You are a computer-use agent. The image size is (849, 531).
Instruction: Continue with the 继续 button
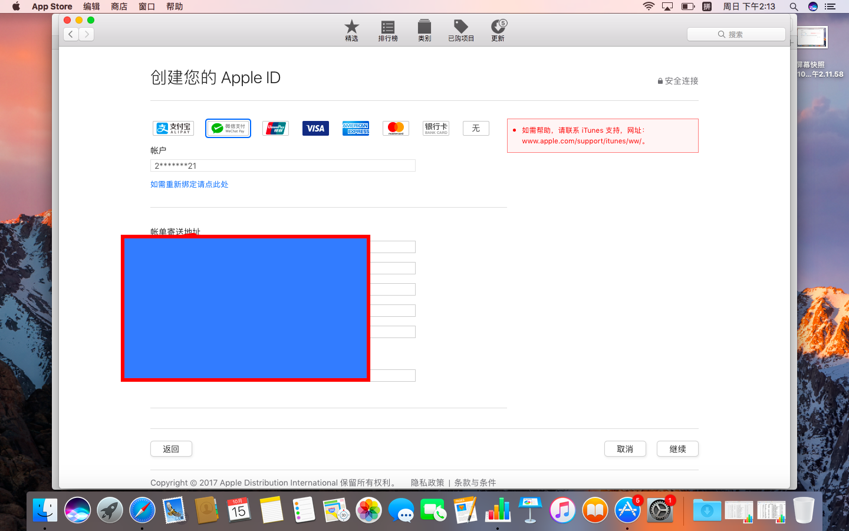[x=677, y=449]
